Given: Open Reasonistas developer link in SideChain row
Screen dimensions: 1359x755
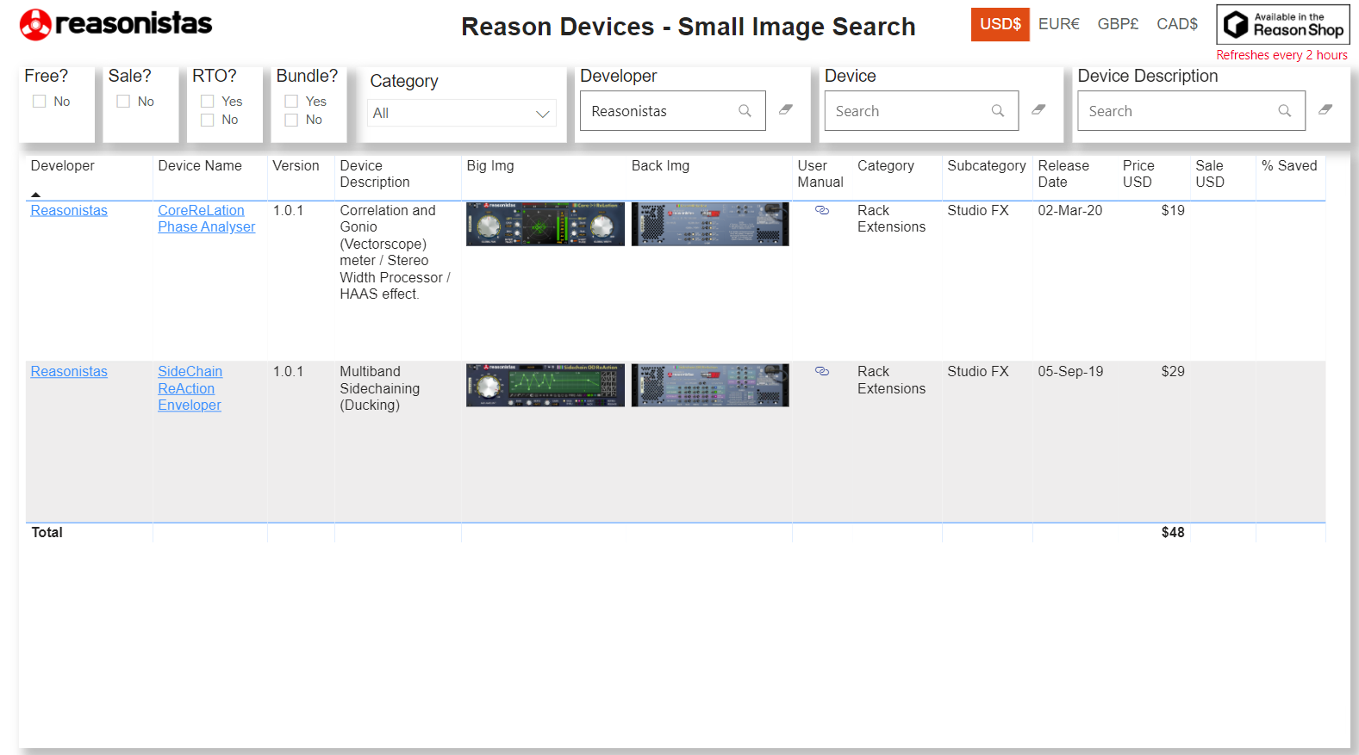Looking at the screenshot, I should pos(69,371).
